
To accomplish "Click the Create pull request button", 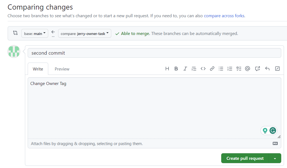I will point(245,158).
